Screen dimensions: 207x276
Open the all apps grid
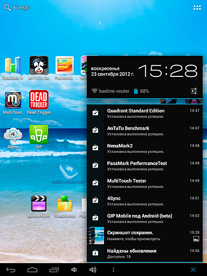coord(197,7)
